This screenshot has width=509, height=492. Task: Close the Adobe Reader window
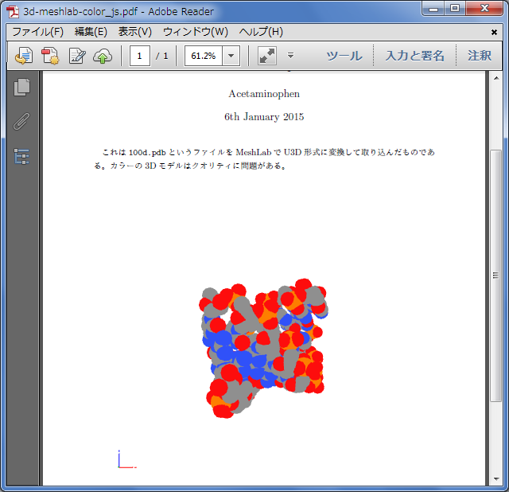(484, 8)
